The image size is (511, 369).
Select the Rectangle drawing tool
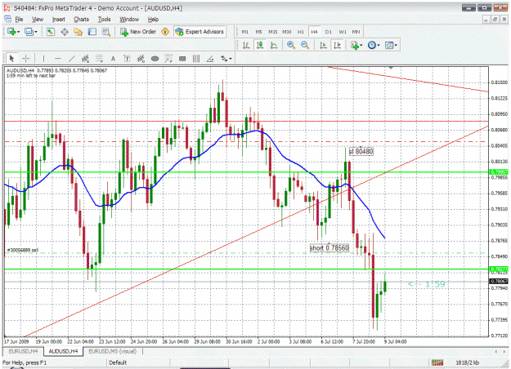[182, 59]
